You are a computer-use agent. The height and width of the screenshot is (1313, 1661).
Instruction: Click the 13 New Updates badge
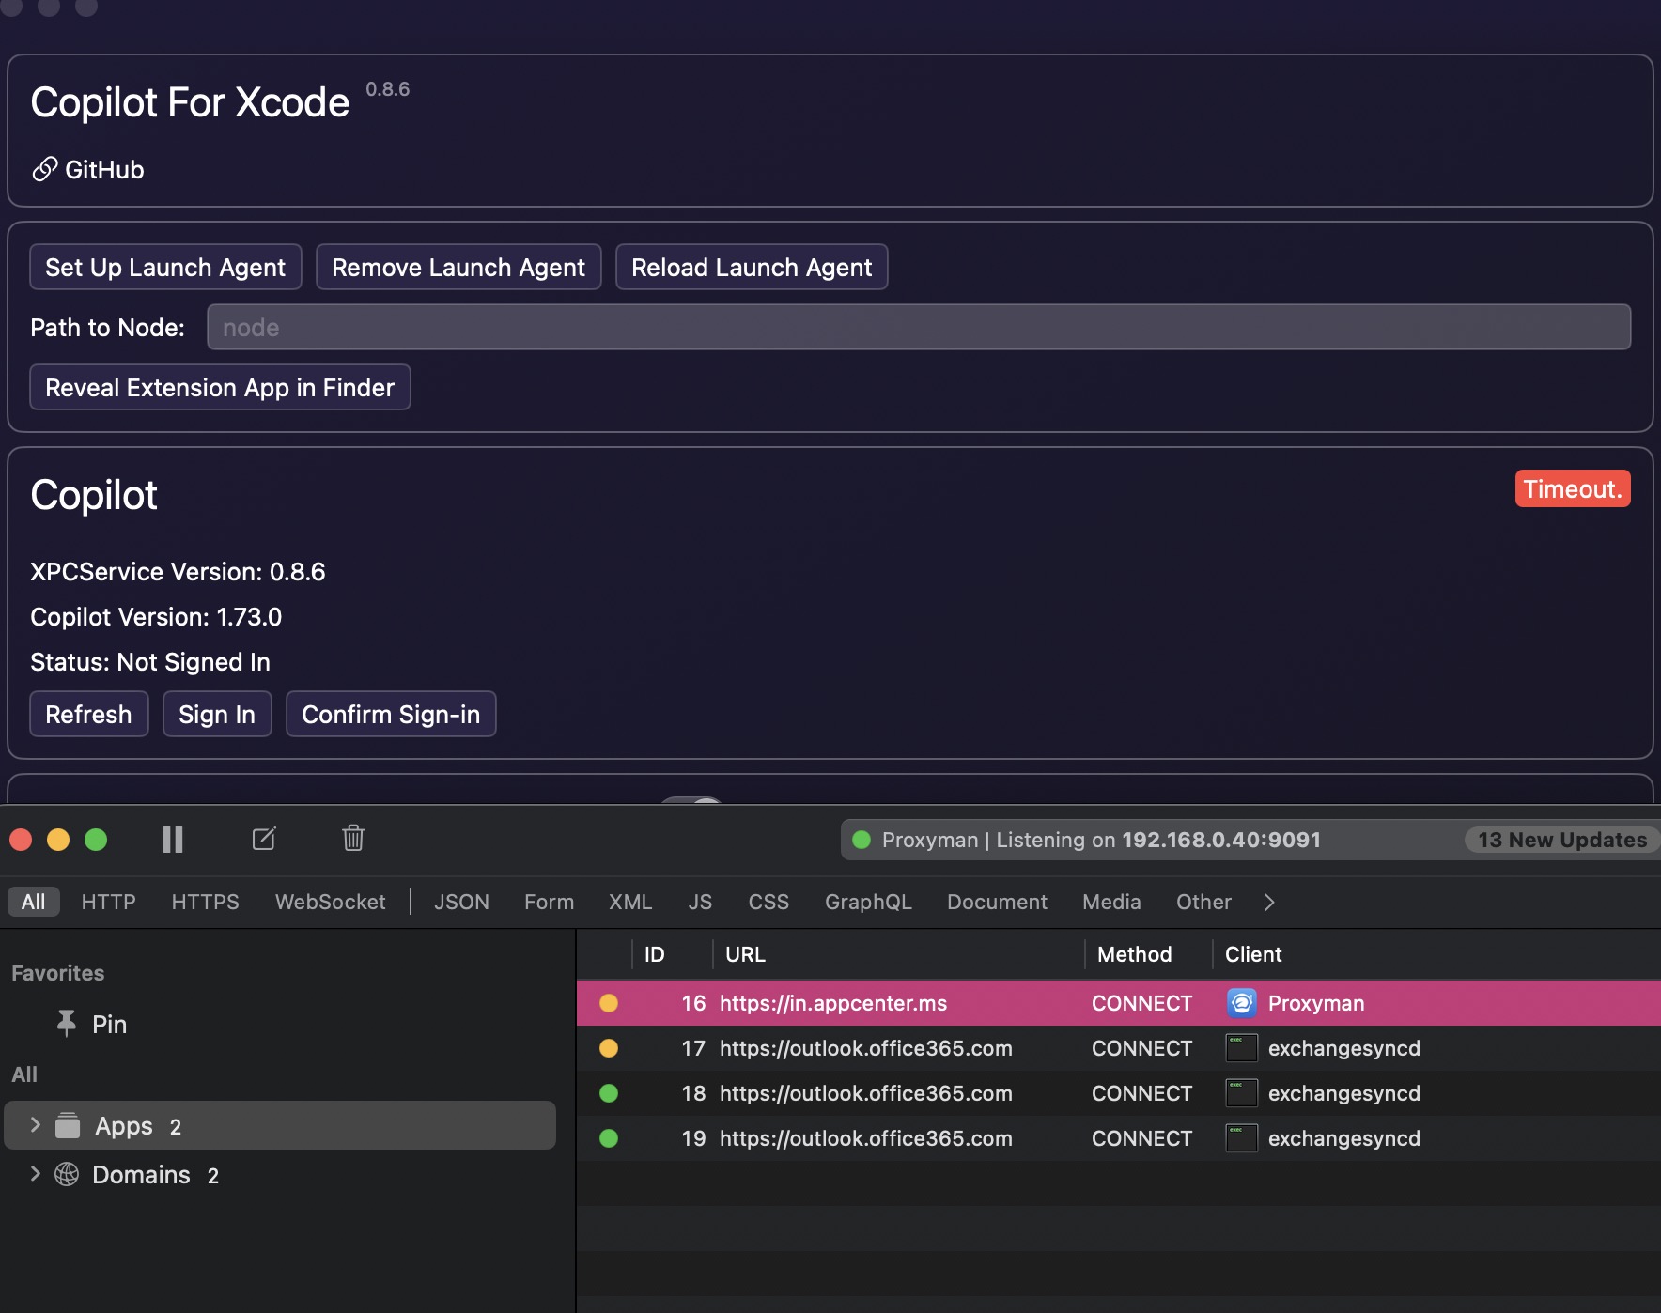[1562, 840]
